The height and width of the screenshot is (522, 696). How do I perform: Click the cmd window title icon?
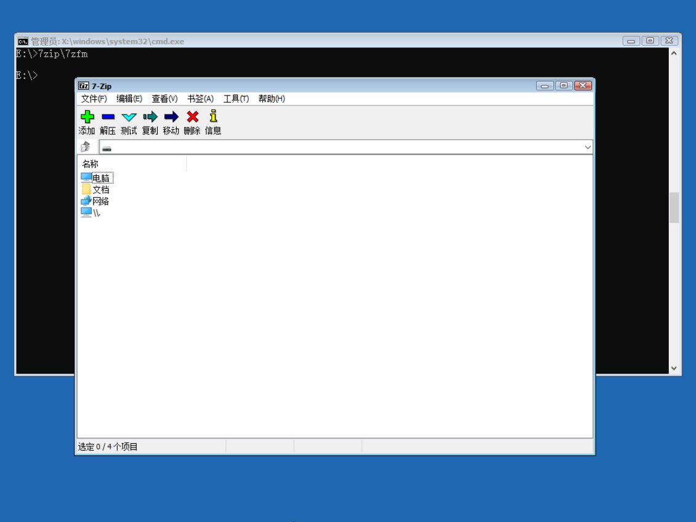click(x=23, y=41)
